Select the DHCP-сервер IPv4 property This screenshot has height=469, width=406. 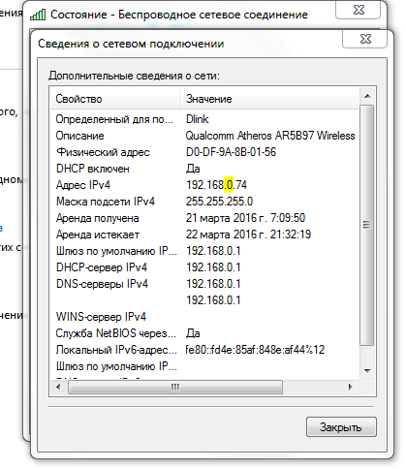(102, 267)
